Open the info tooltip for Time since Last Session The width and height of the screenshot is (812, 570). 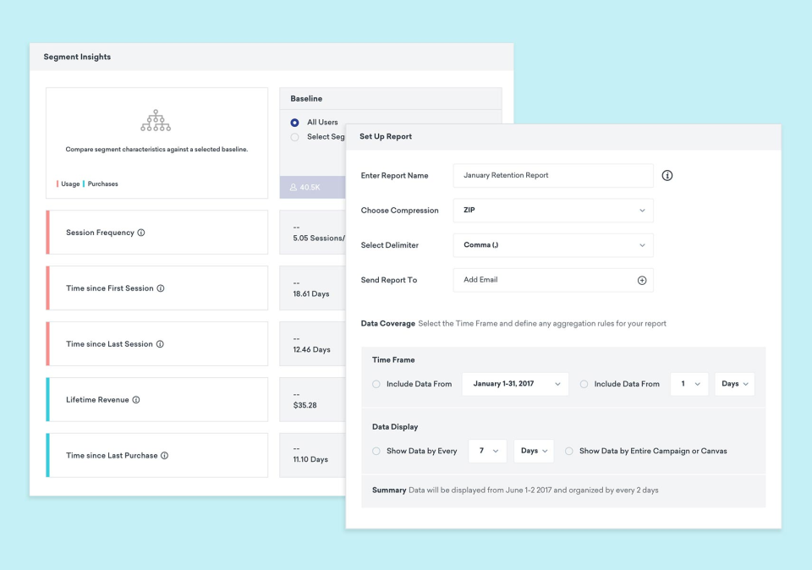pyautogui.click(x=159, y=343)
